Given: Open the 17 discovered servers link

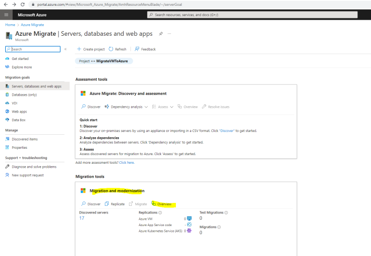Looking at the screenshot, I should (x=82, y=218).
